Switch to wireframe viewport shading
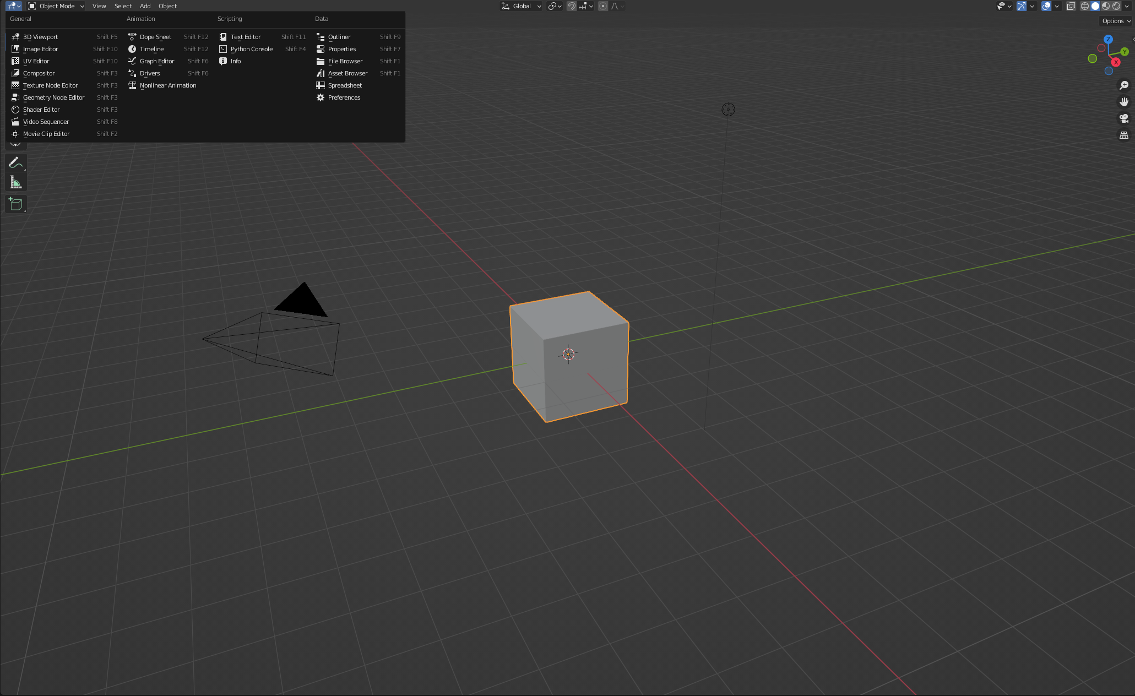This screenshot has width=1135, height=696. (x=1085, y=6)
